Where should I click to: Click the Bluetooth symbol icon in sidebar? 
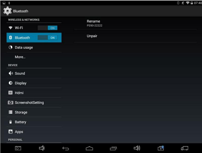click(x=11, y=38)
